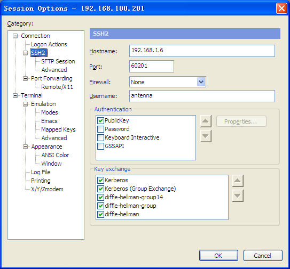Toggle diffie-hellman-group14 checkbox
Viewport: 290px width, 269px height.
coord(100,197)
